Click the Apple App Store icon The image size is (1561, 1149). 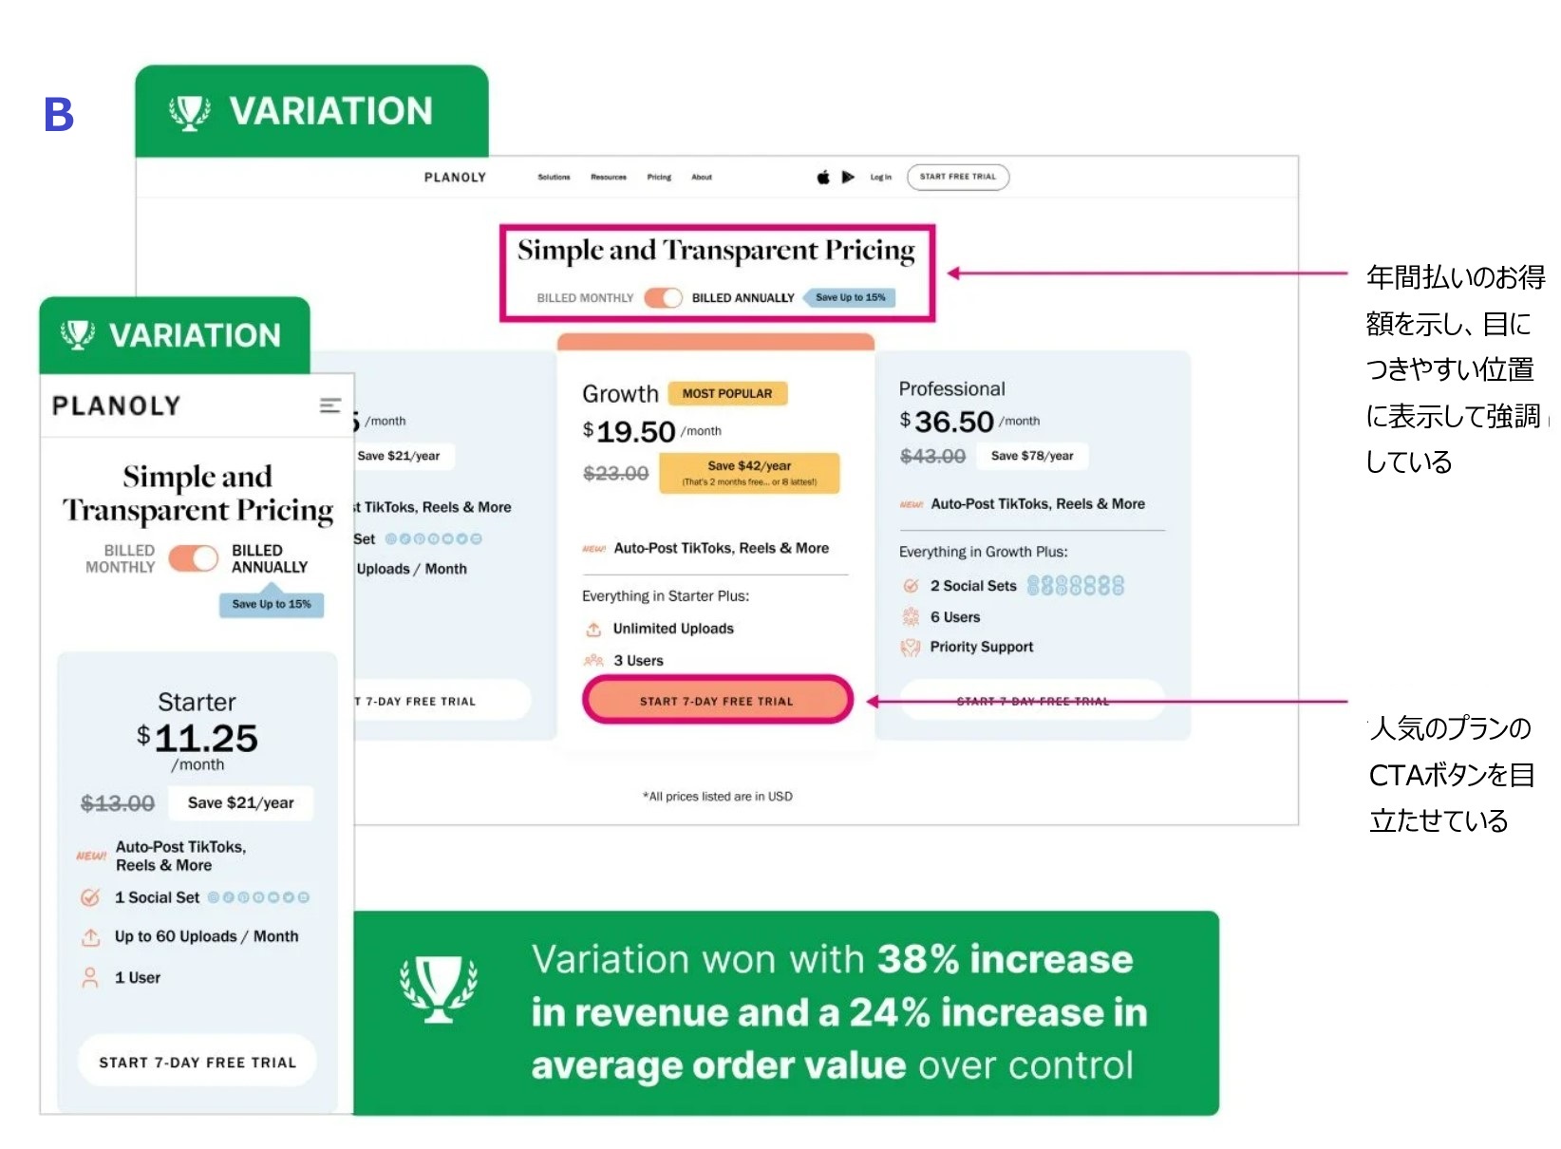[x=823, y=177]
